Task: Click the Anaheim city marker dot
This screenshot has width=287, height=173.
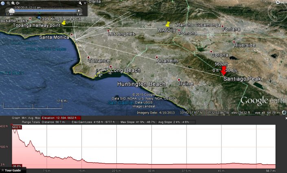Action: pyautogui.click(x=157, y=57)
